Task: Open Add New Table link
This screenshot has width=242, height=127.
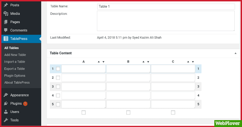Action: [x=15, y=55]
